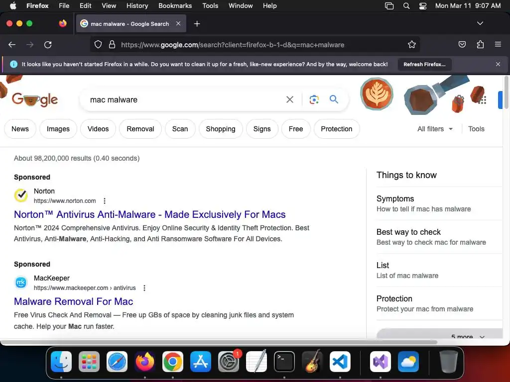
Task: Open Google apps grid icon
Action: click(482, 100)
